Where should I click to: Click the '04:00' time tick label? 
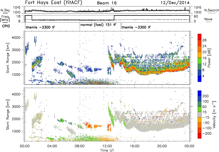coord(52,146)
